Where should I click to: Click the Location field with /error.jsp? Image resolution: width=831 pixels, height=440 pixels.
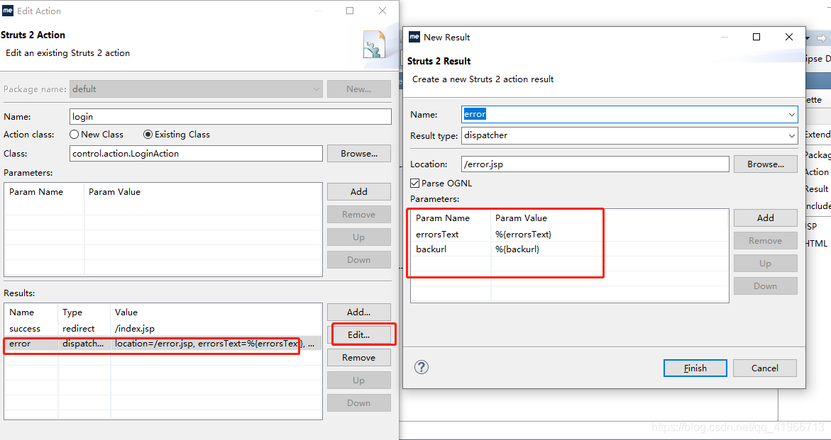point(595,164)
